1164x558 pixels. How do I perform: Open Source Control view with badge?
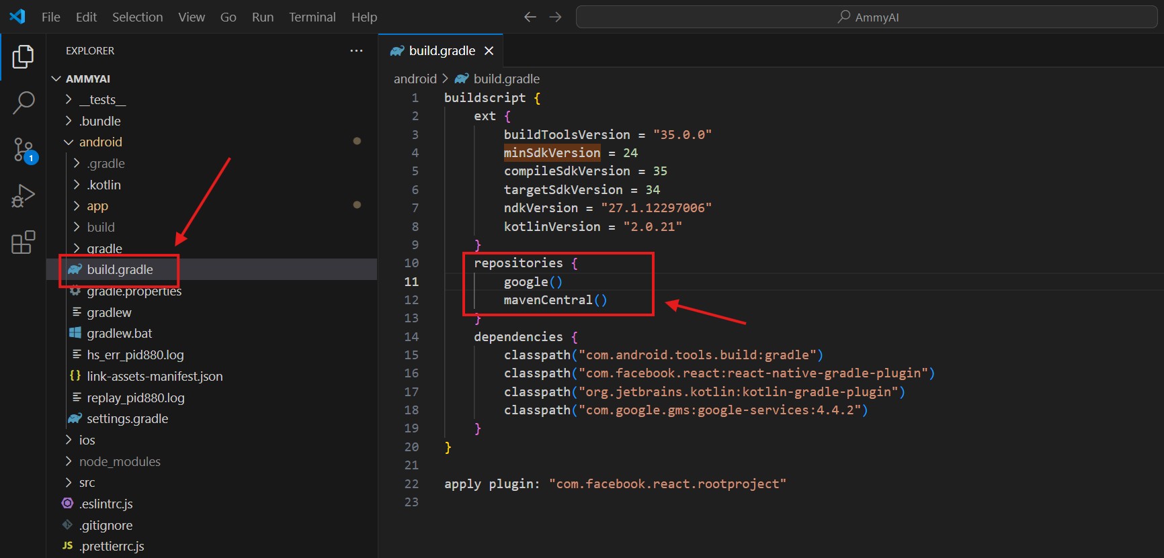click(x=23, y=150)
